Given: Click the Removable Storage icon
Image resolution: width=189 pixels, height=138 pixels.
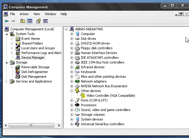Looking at the screenshot, I should tap(18, 67).
